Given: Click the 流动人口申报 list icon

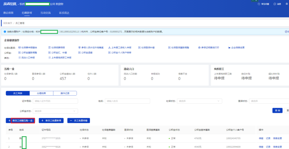Looking at the screenshot, I should (x=20, y=57).
